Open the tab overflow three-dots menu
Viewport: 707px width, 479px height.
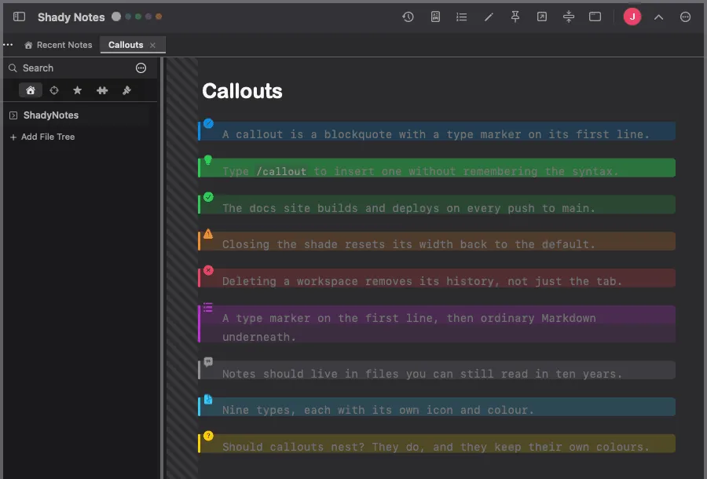[x=8, y=45]
